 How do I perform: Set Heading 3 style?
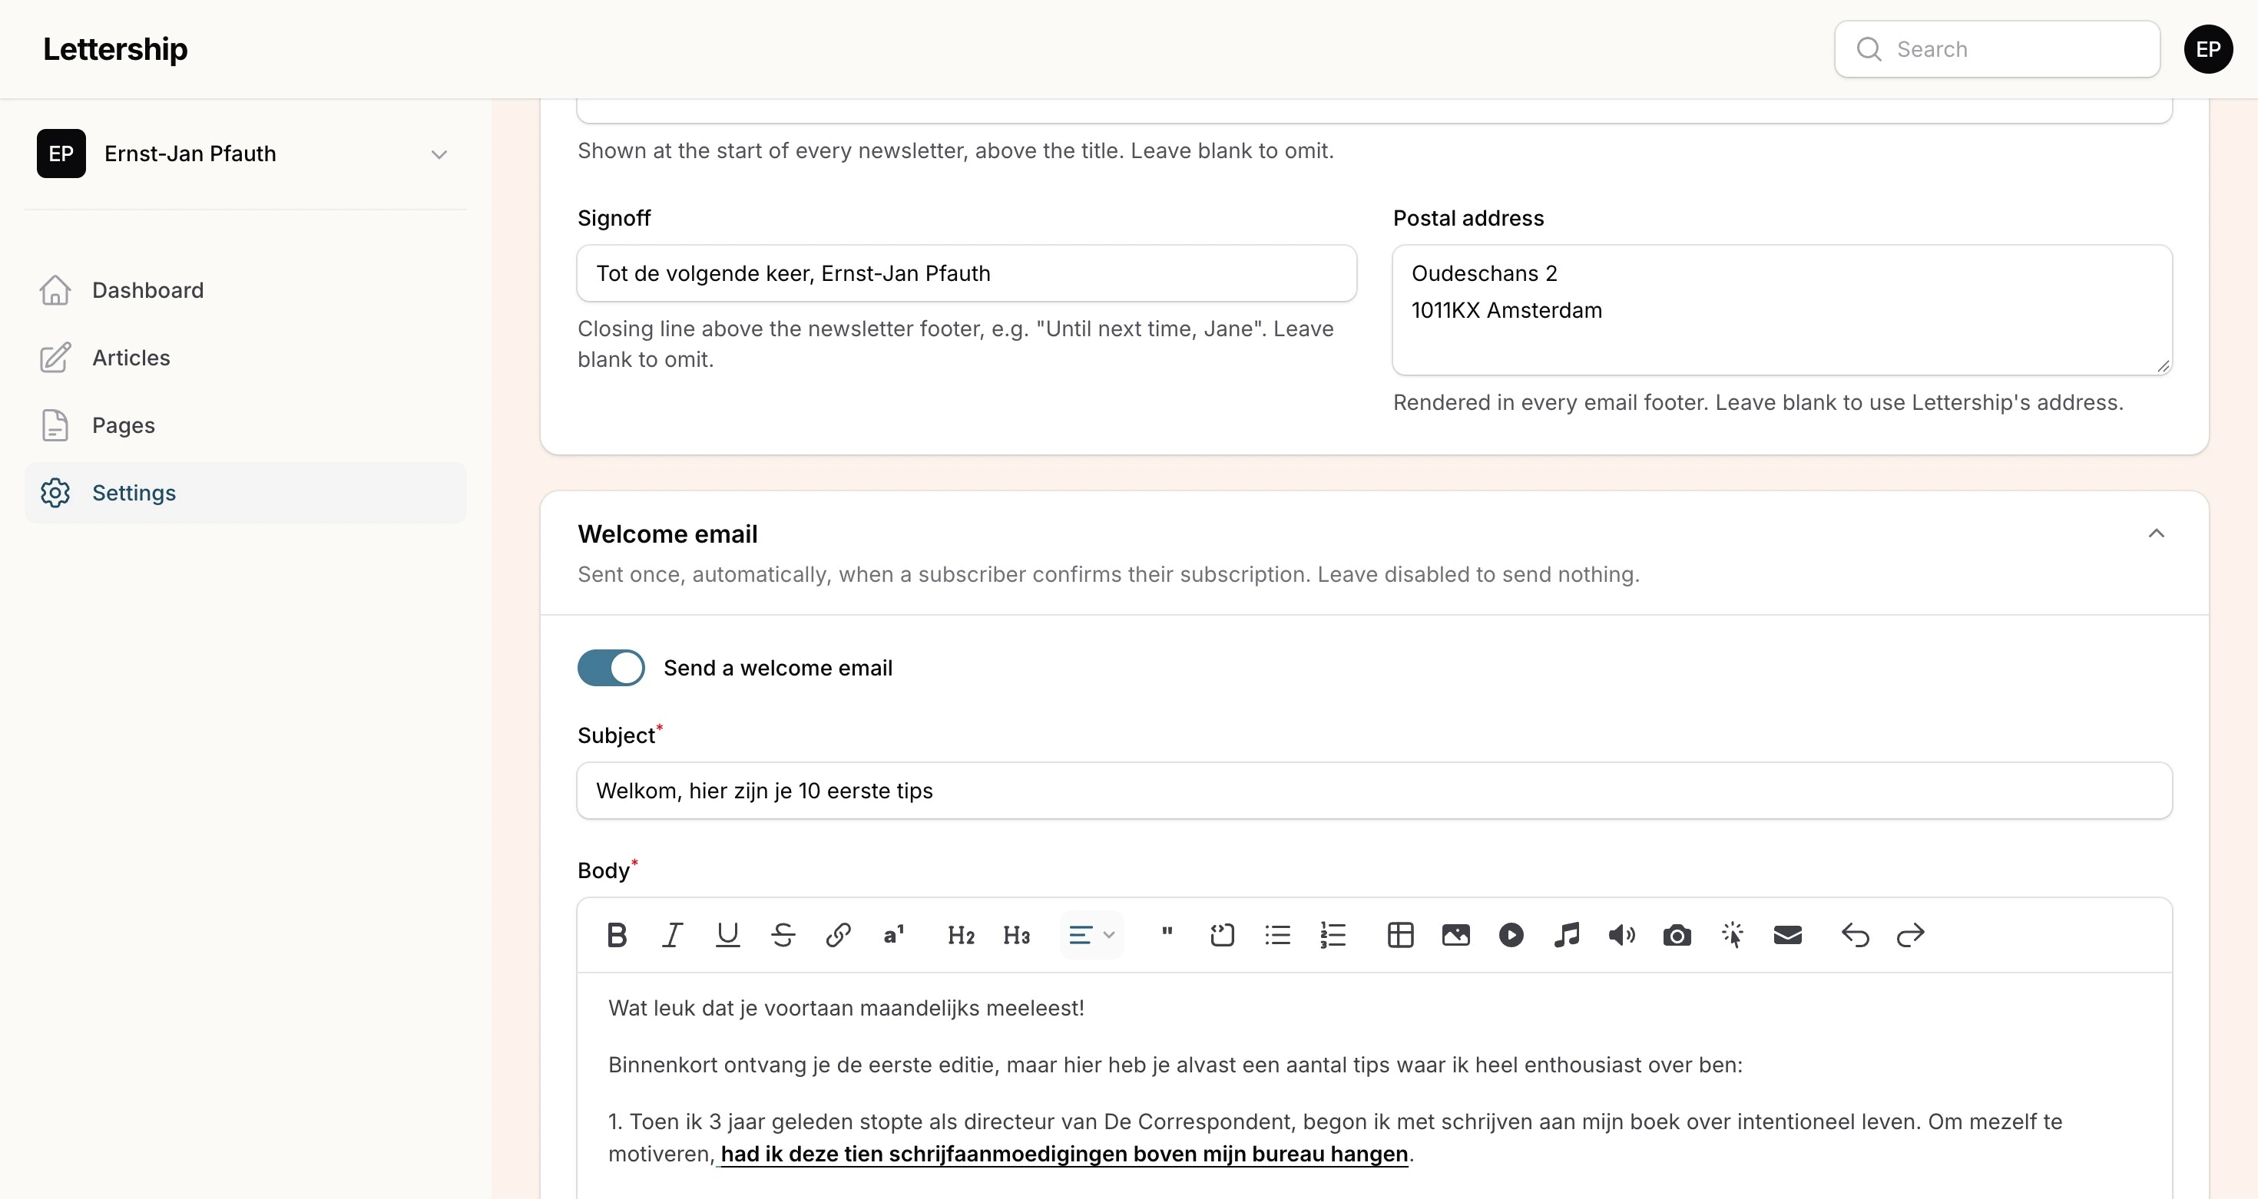pos(1016,934)
